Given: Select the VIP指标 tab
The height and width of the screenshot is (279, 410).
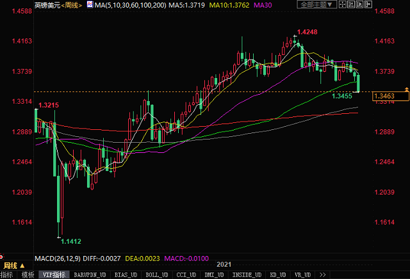Looking at the screenshot, I should [53, 274].
